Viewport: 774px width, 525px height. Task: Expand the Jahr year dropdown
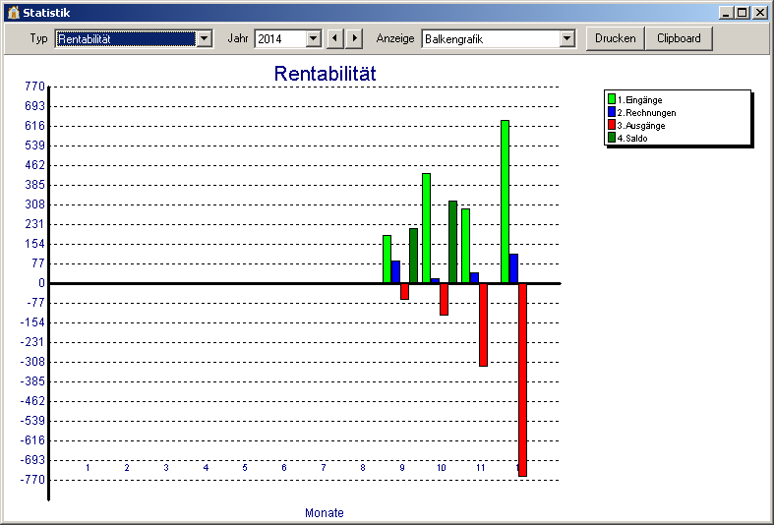click(x=313, y=38)
